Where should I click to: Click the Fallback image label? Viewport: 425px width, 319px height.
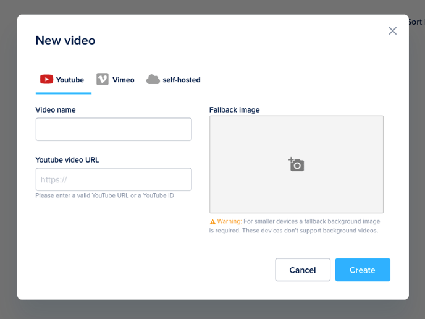pyautogui.click(x=234, y=110)
